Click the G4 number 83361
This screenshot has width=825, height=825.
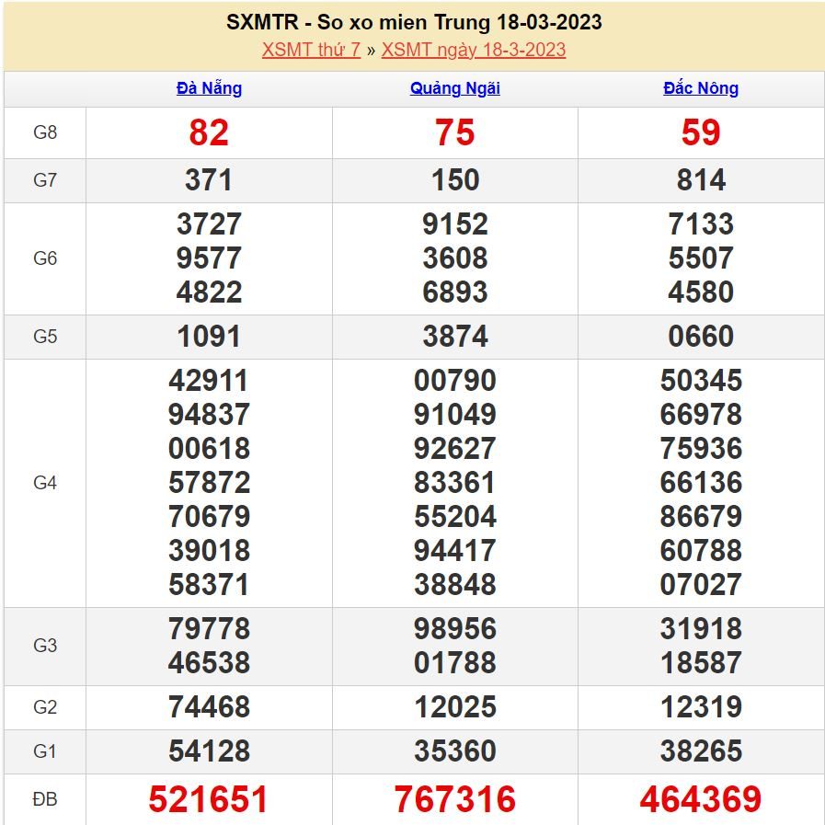455,483
